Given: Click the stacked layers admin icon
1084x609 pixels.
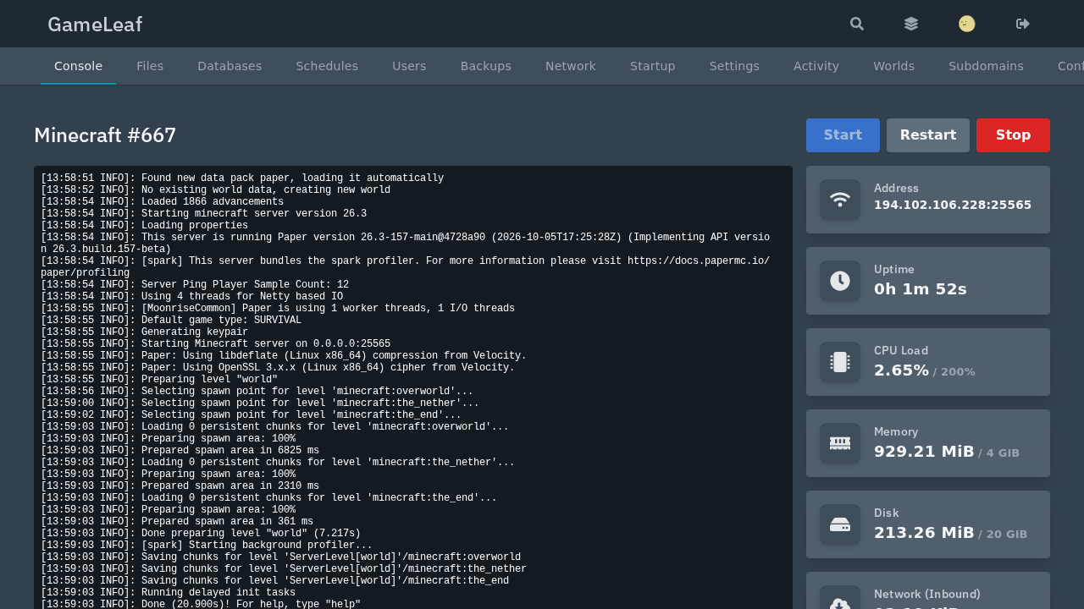Looking at the screenshot, I should [x=911, y=24].
